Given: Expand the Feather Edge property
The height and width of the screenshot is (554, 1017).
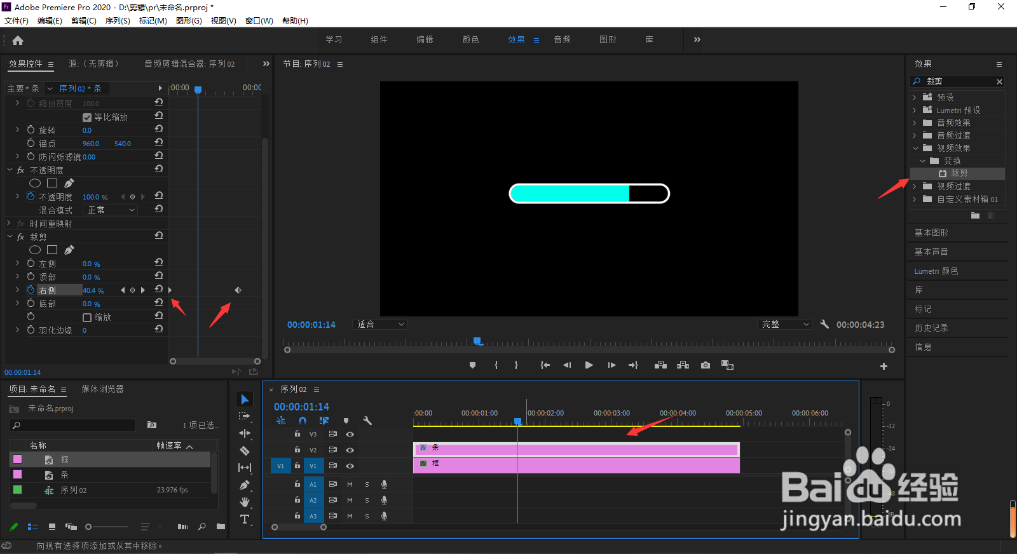Looking at the screenshot, I should 17,330.
